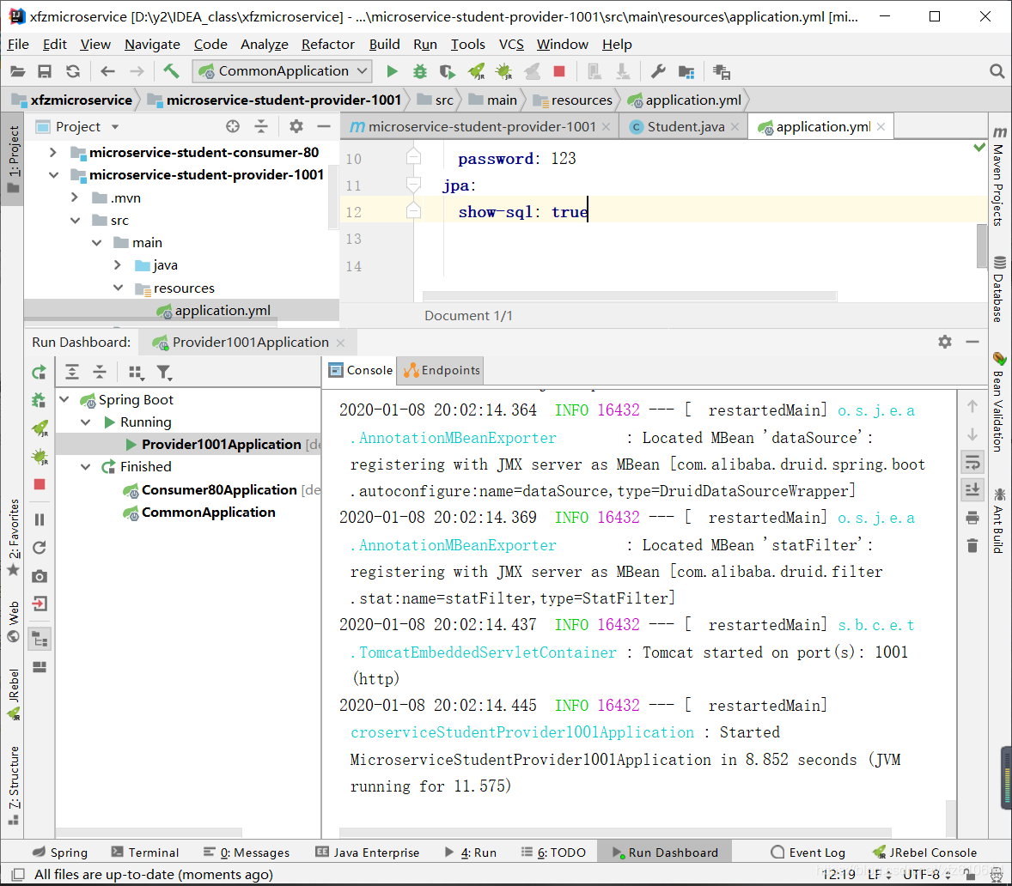Open the Event Log
This screenshot has width=1012, height=886.
point(808,853)
